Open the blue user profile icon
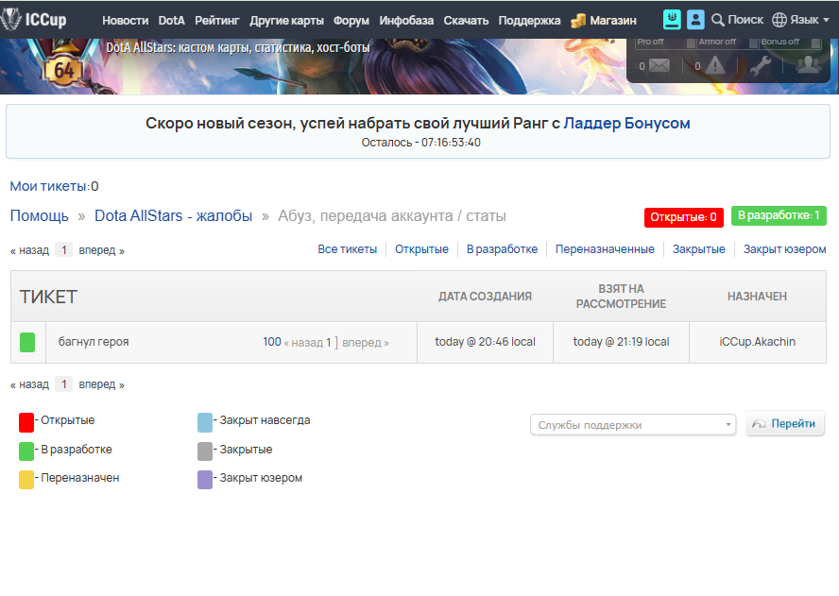Screen dimensions: 839x596 (695, 19)
